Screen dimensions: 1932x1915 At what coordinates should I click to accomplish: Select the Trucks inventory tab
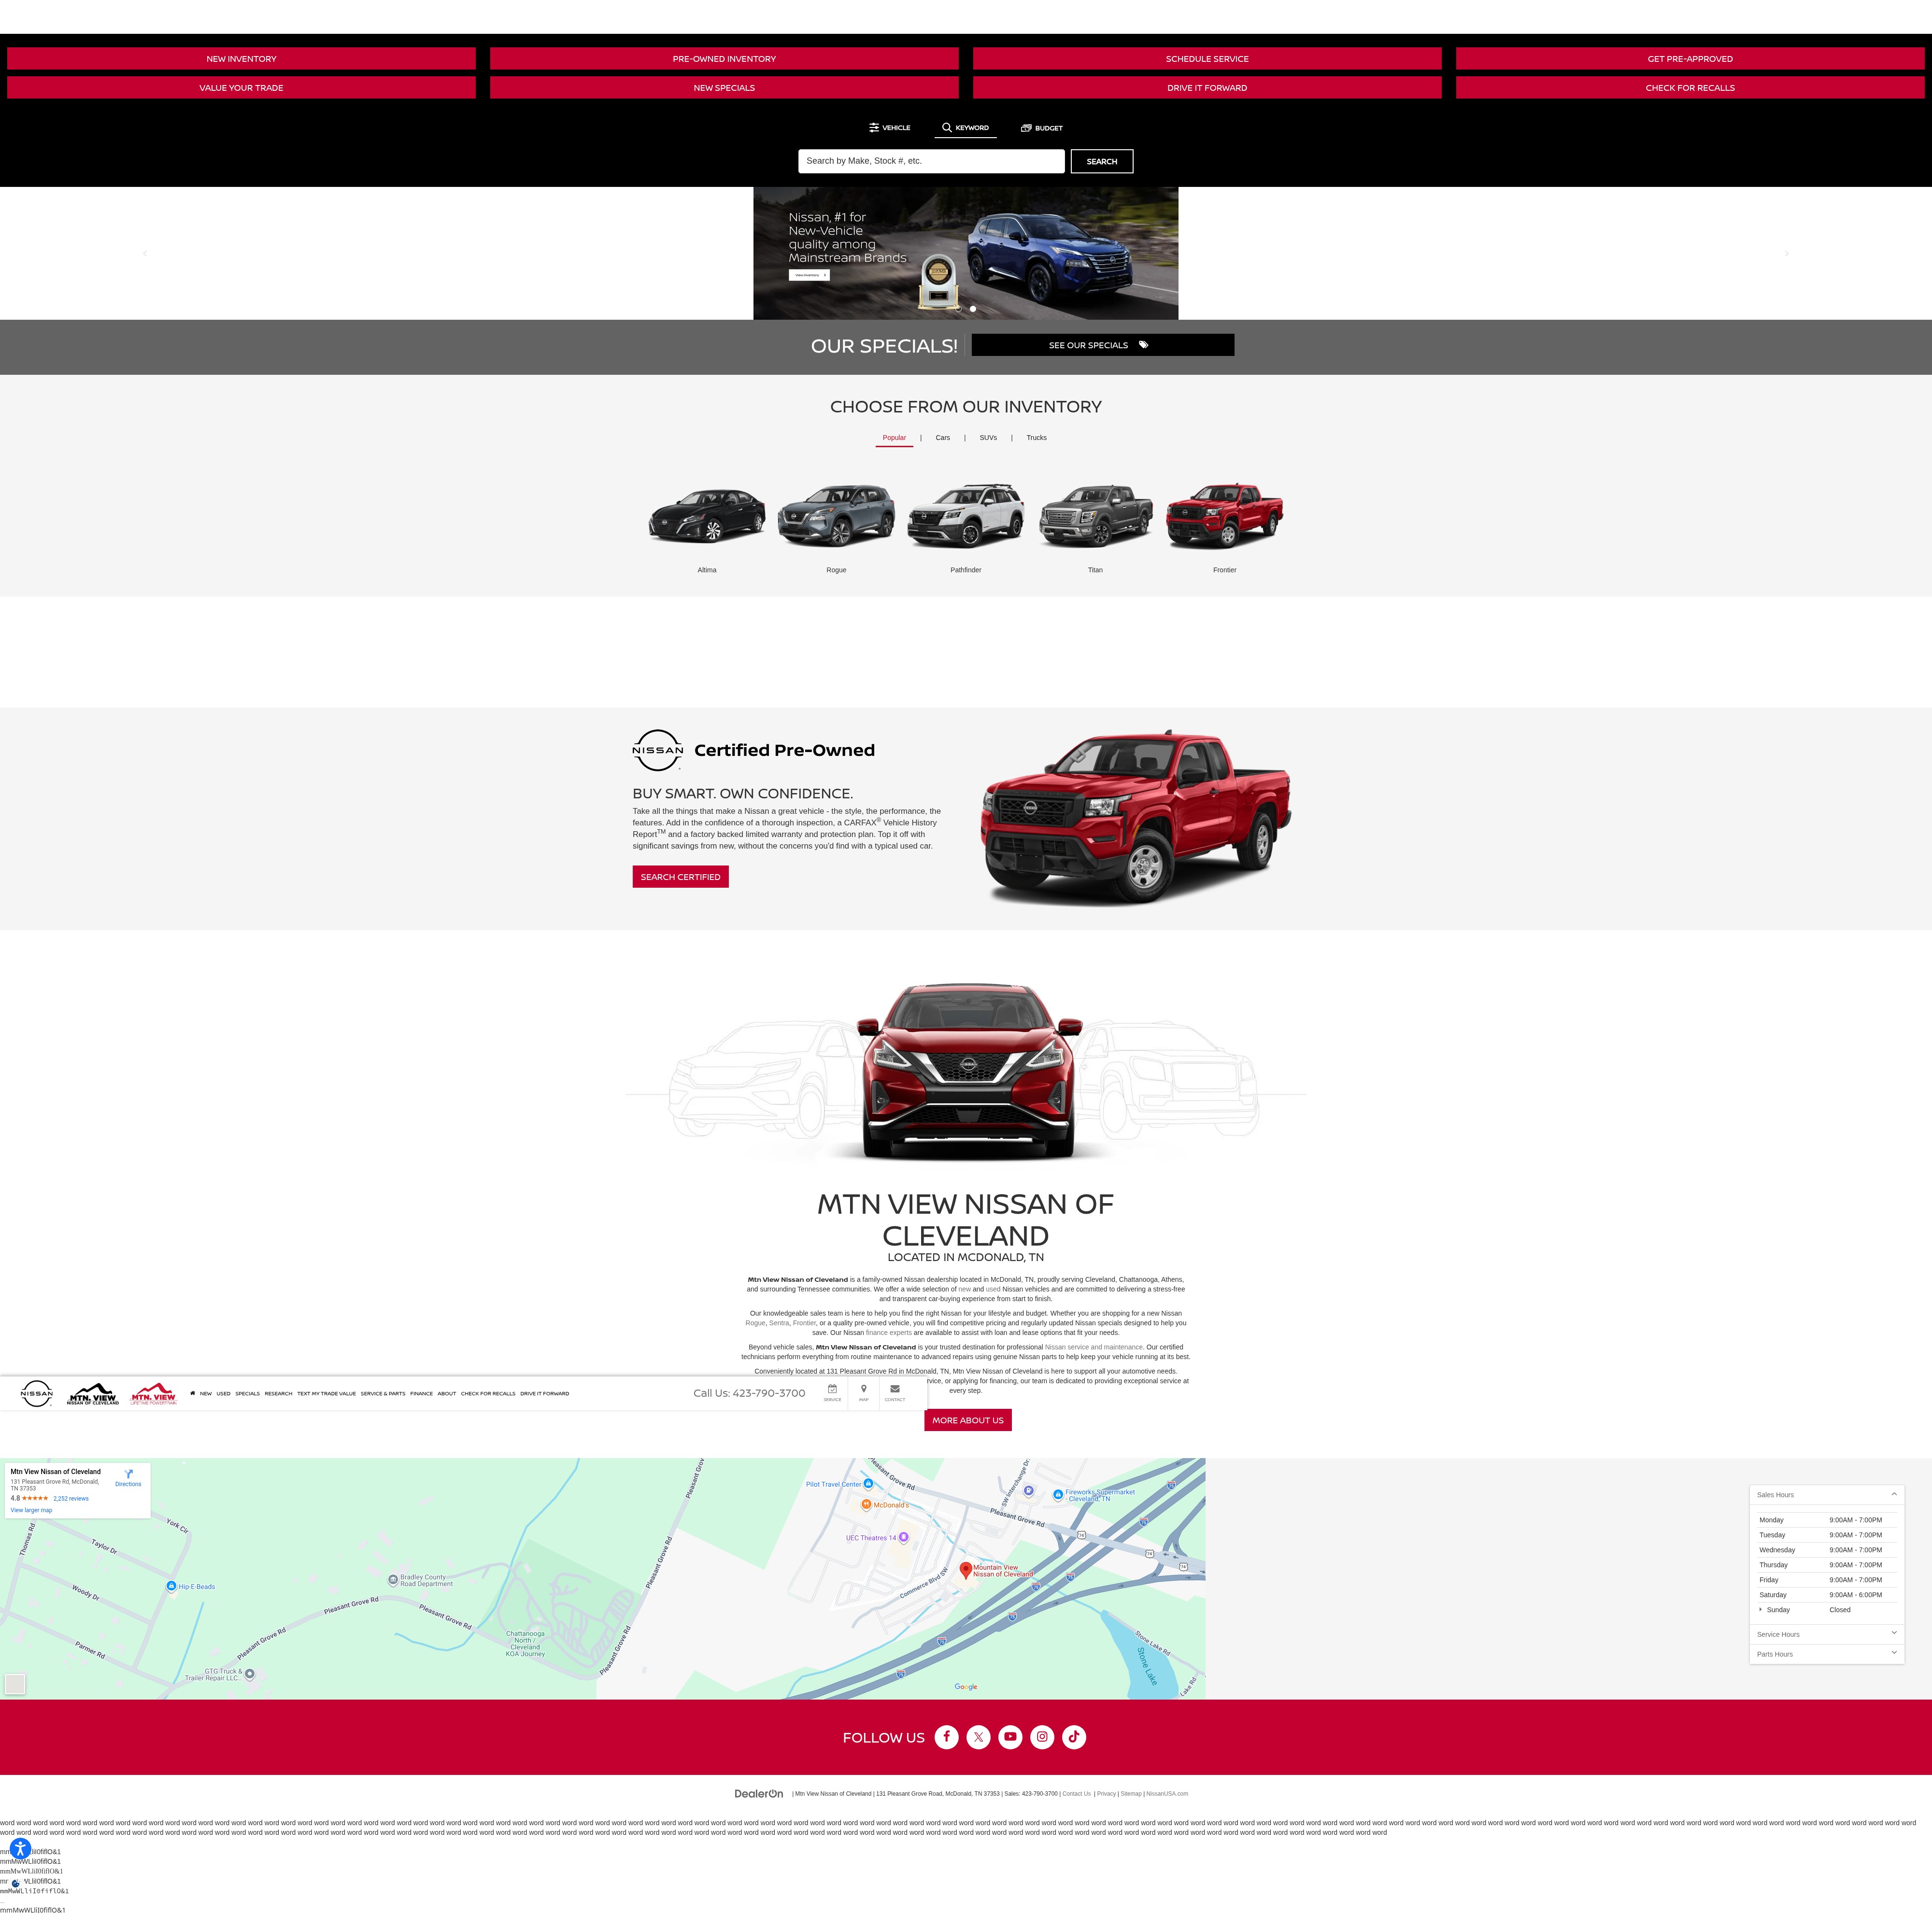pos(1036,437)
